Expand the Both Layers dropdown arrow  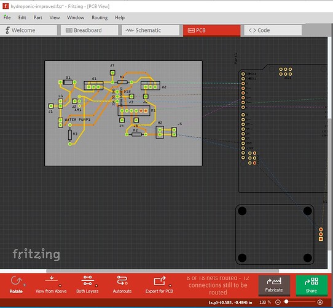pos(96,286)
